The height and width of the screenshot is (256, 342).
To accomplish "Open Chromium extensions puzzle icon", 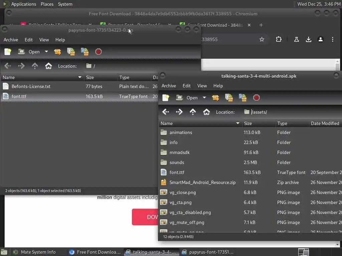I will (279, 39).
